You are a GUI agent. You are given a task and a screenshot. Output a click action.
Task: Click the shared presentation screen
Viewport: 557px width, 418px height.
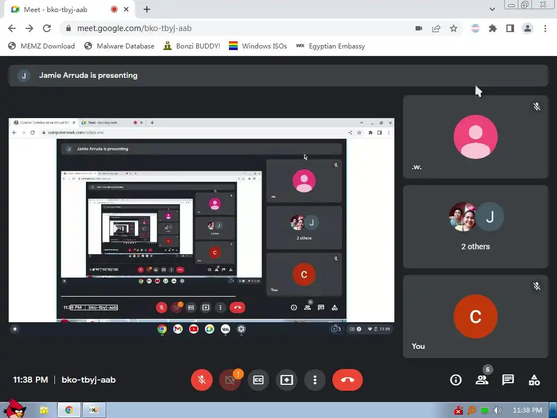point(201,226)
